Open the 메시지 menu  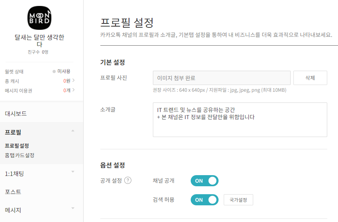(13, 210)
